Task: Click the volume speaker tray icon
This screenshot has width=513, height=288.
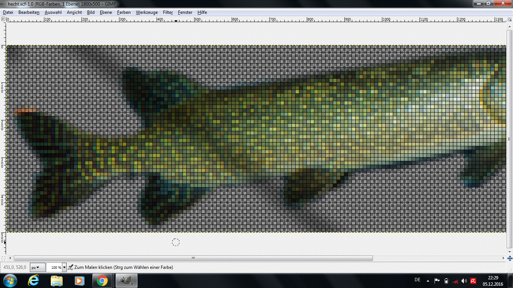Action: tap(464, 280)
